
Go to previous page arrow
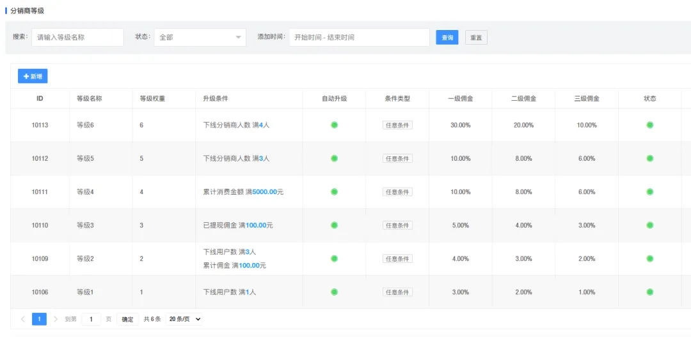23,319
